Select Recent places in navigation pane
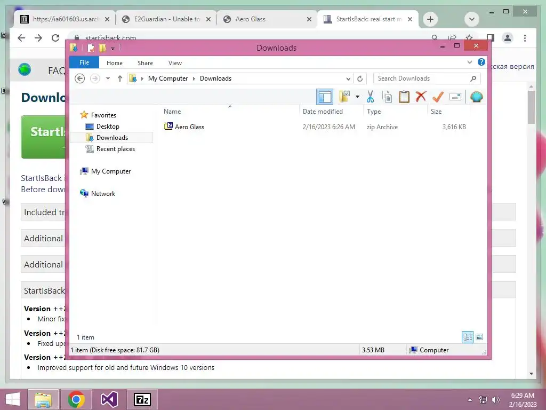The height and width of the screenshot is (410, 546). tap(116, 149)
